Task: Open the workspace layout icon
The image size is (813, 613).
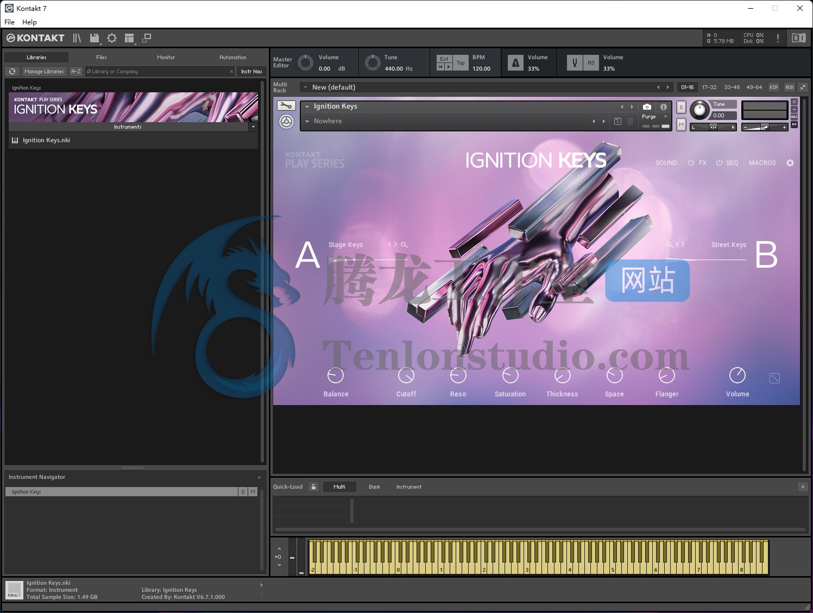Action: pyautogui.click(x=129, y=38)
